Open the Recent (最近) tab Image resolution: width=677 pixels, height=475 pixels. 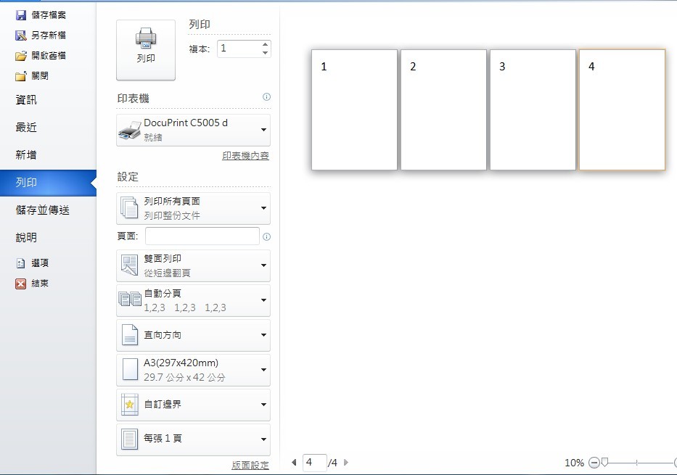coord(26,127)
